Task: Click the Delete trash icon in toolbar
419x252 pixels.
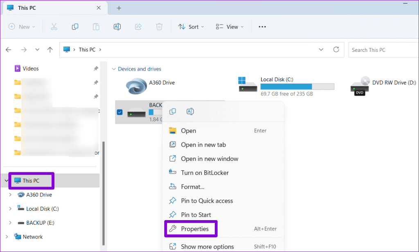Action: coord(159,27)
